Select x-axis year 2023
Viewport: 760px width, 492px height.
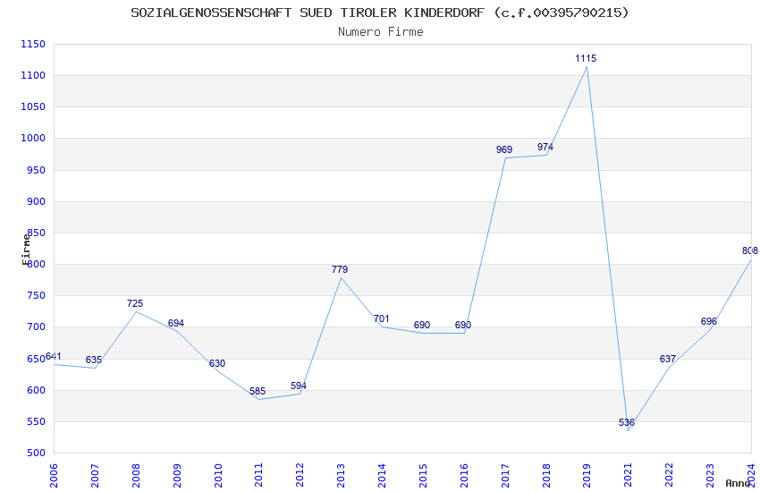(711, 476)
